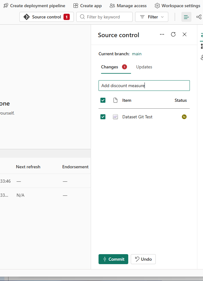203x281 pixels.
Task: Refresh the Source control panel
Action: click(x=173, y=34)
